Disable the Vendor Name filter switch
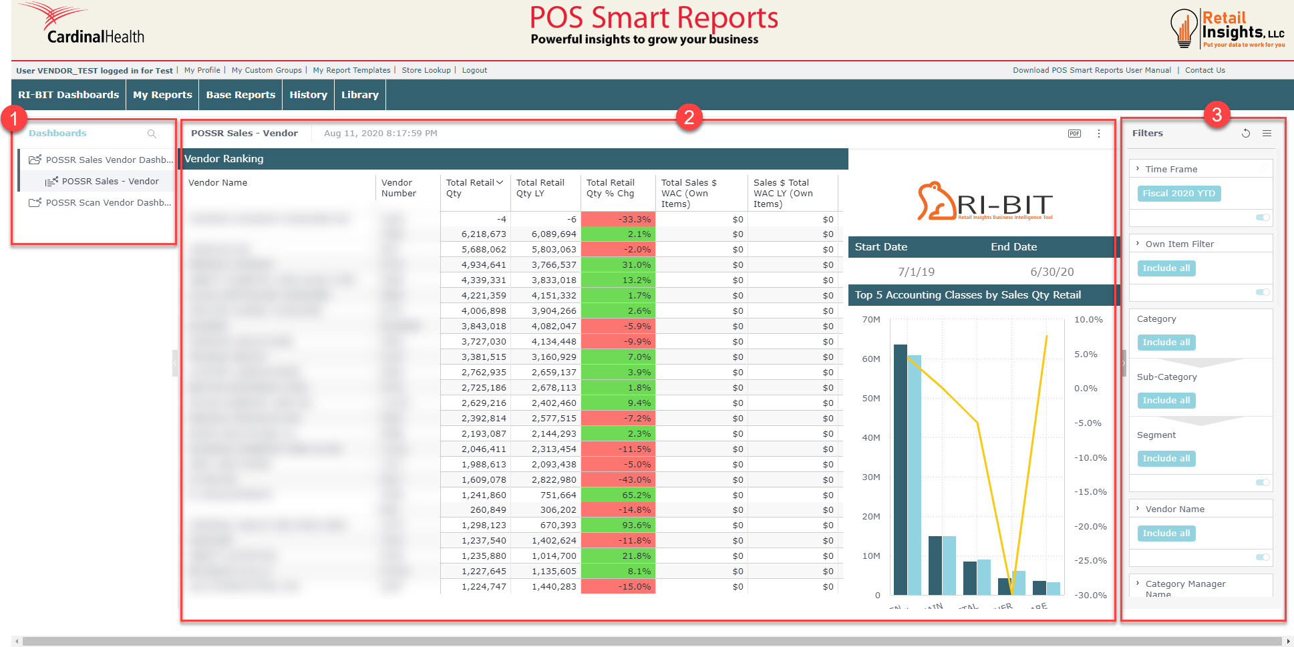Image resolution: width=1294 pixels, height=647 pixels. pos(1262,558)
